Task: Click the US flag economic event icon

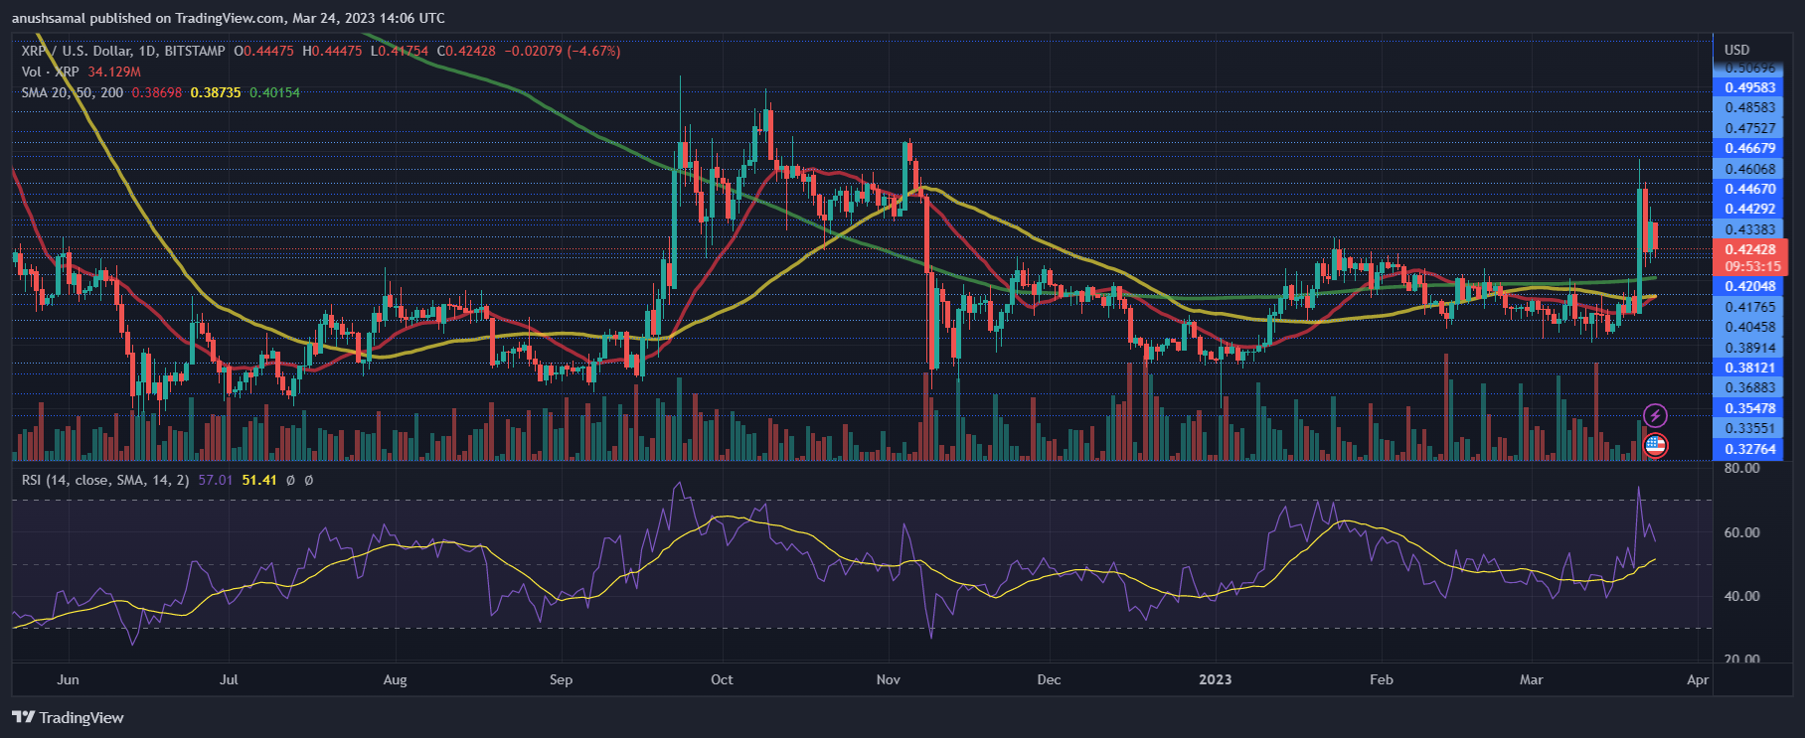Action: point(1655,446)
